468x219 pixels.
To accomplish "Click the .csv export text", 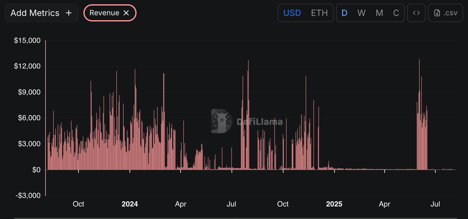I will point(450,13).
